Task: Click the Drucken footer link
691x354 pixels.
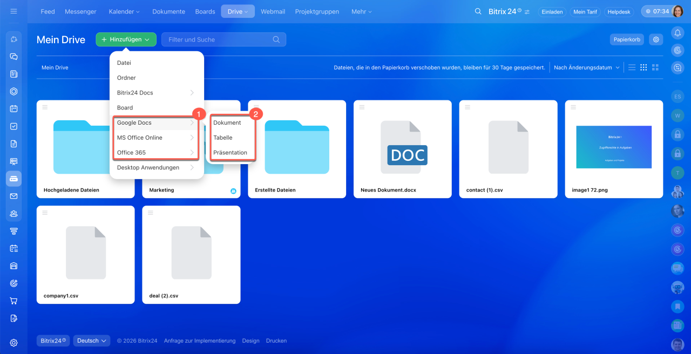Action: tap(276, 341)
